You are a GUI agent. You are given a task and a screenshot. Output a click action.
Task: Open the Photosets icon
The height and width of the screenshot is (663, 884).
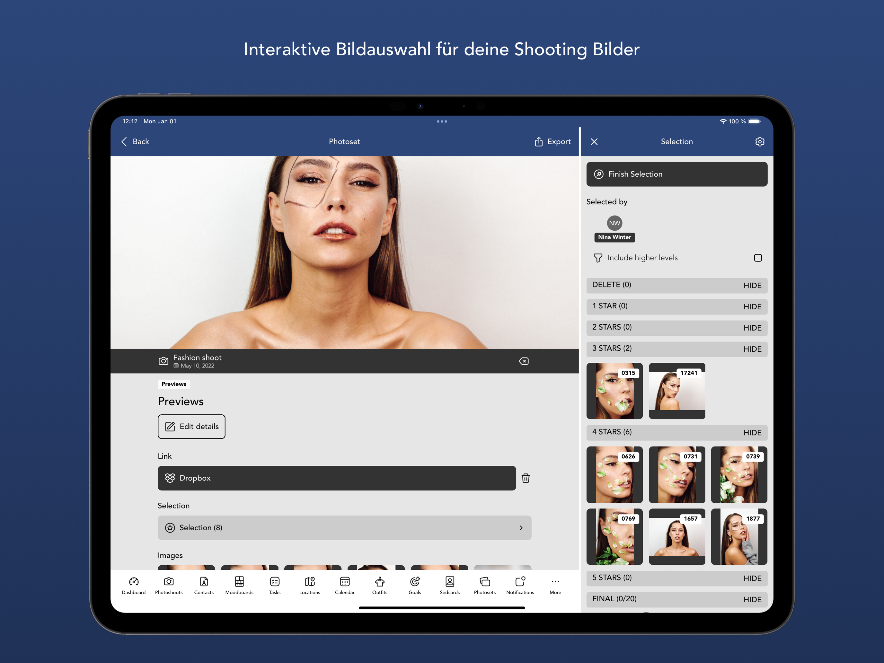[x=485, y=581]
